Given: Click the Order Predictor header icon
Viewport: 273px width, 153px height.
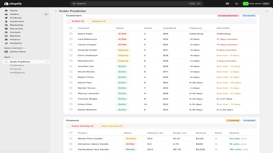Looking at the screenshot, I should click(56, 11).
